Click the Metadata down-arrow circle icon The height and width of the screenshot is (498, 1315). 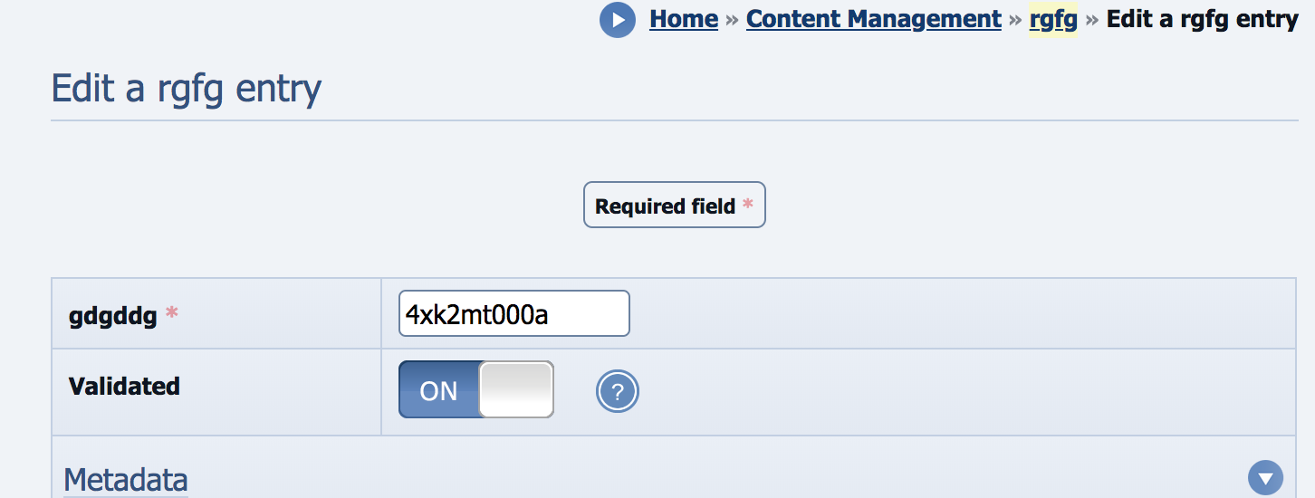pos(1265,477)
